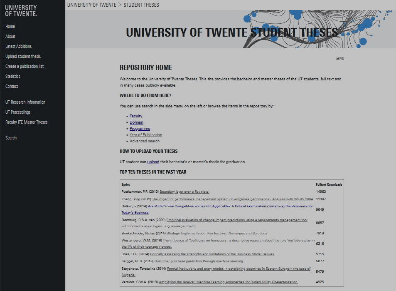
Task: Open the Home page from the sidebar
Action: point(10,26)
